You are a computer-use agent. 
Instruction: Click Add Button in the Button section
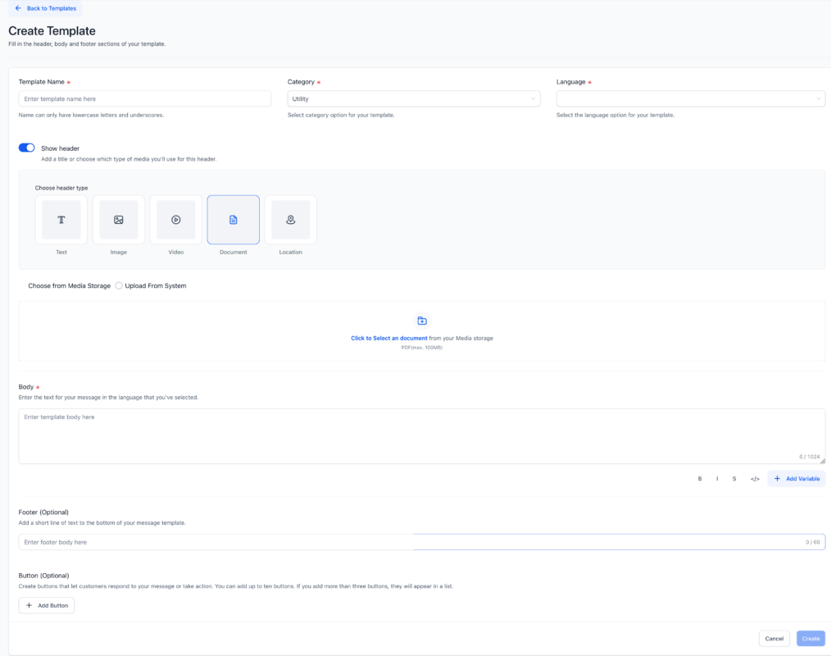point(46,605)
